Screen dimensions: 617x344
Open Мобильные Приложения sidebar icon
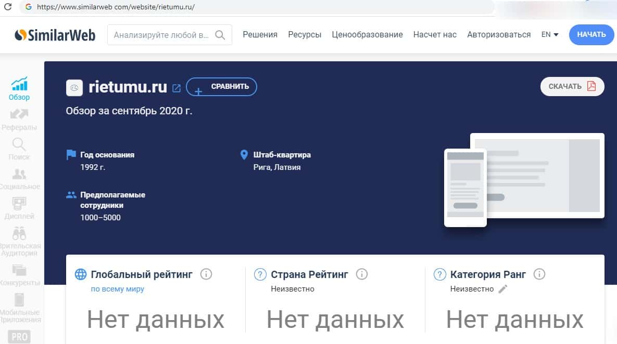(x=19, y=300)
